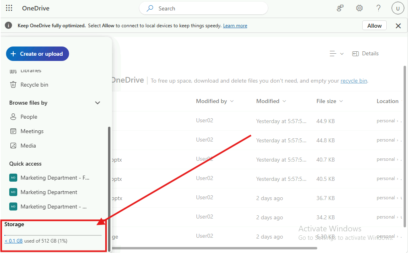Select the 36.7 KB file size cell

326,198
